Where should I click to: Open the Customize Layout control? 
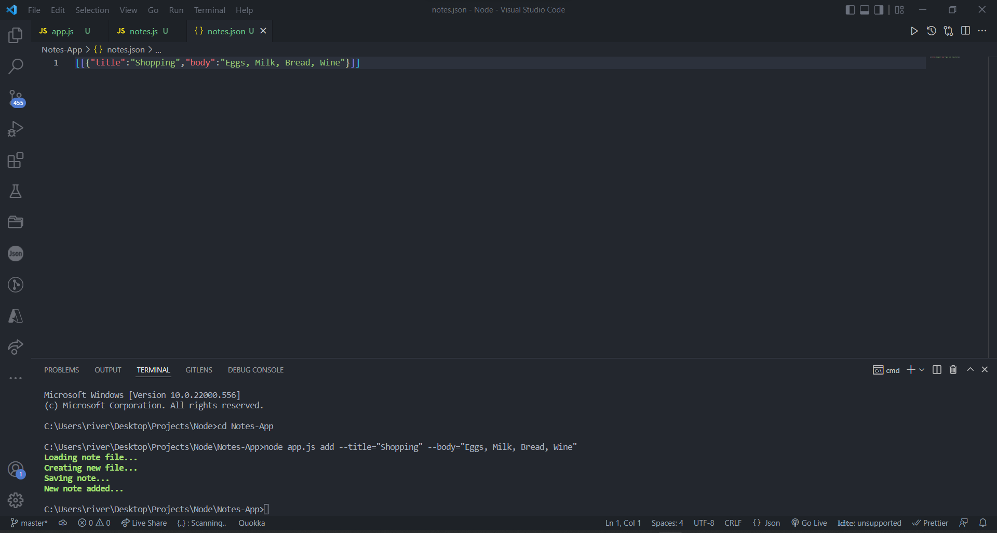pyautogui.click(x=899, y=9)
